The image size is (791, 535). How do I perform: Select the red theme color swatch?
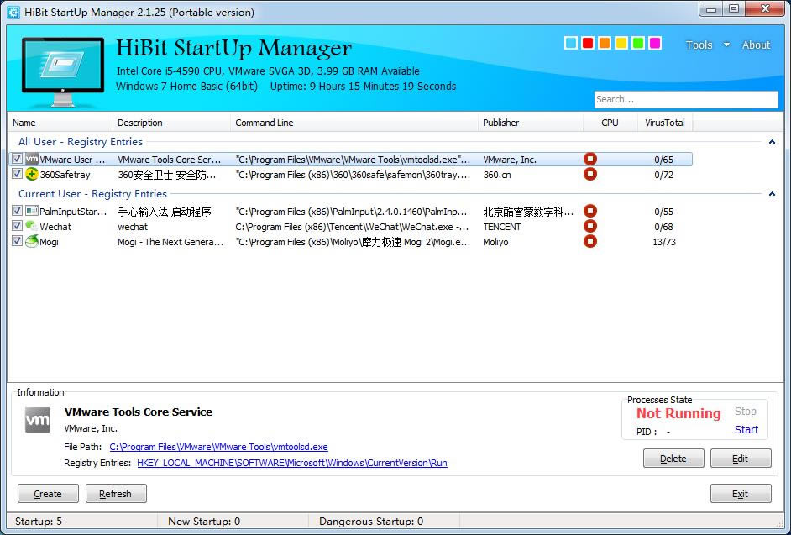(588, 44)
